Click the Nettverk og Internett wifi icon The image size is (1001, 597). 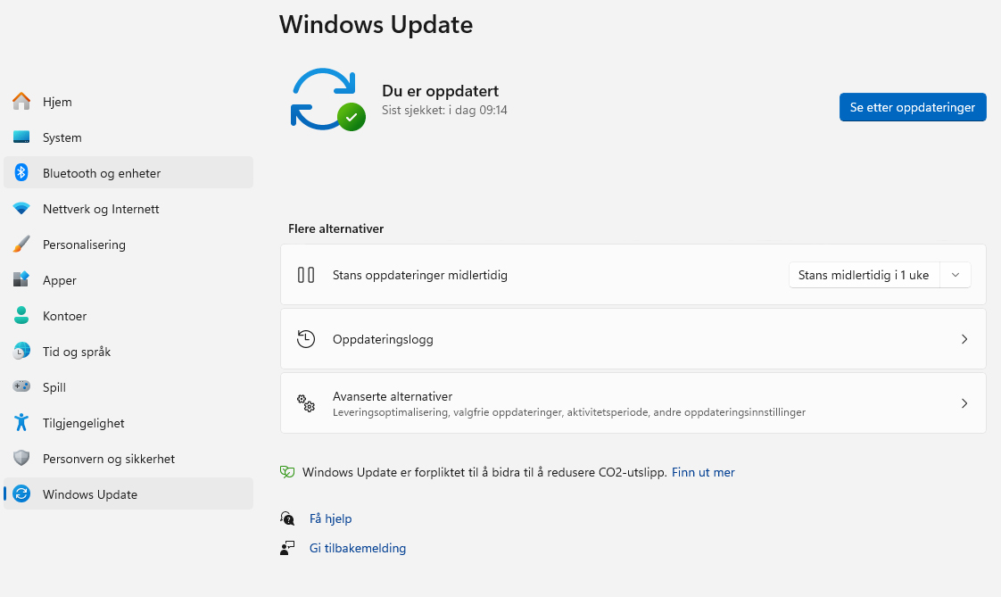coord(21,209)
